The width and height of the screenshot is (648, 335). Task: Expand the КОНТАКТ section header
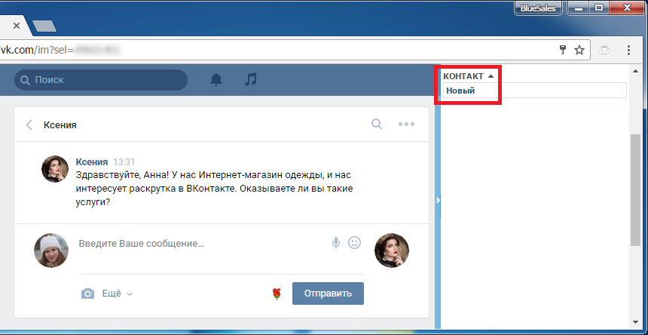click(468, 76)
